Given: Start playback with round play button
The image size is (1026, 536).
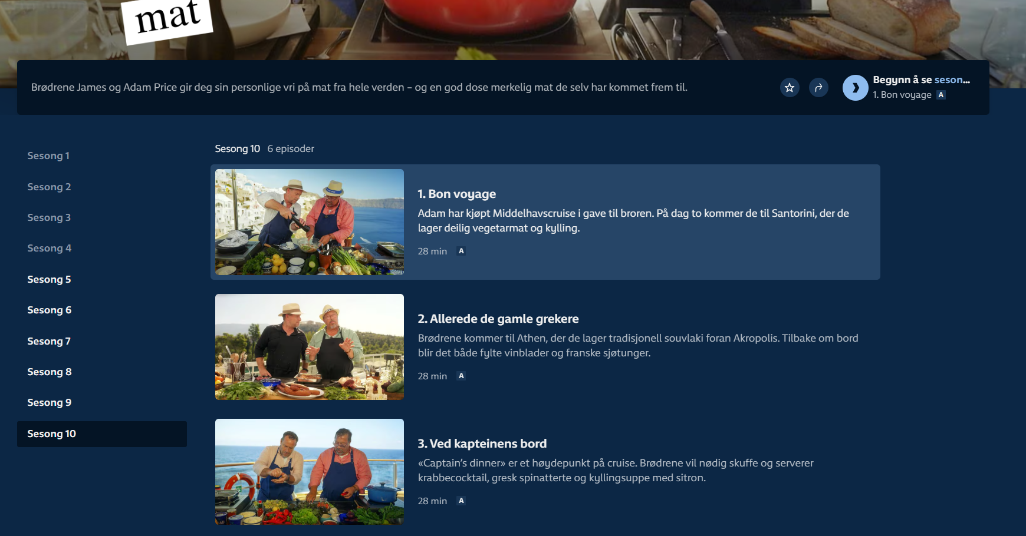Looking at the screenshot, I should 856,88.
